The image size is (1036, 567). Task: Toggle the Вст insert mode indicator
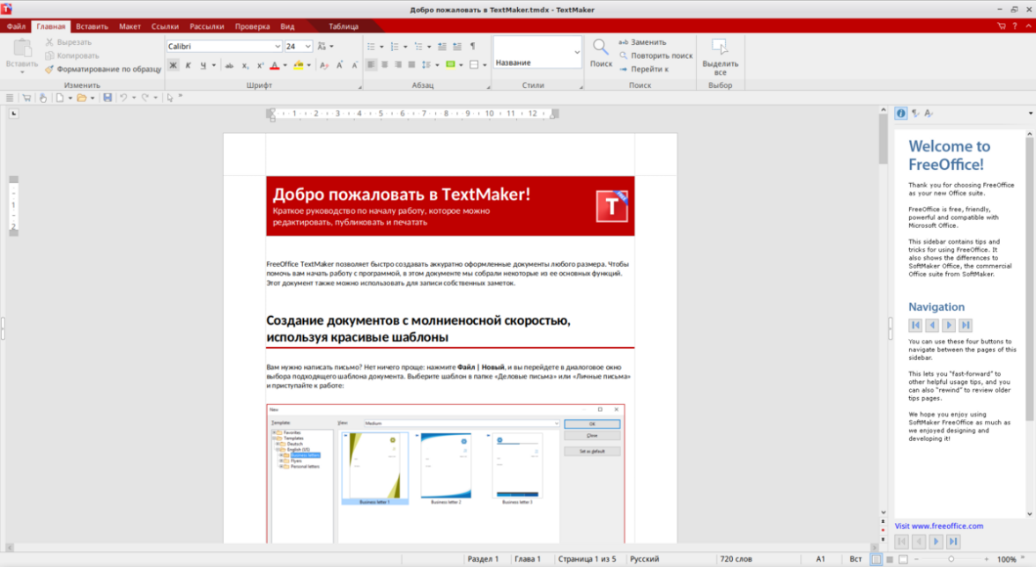click(855, 559)
